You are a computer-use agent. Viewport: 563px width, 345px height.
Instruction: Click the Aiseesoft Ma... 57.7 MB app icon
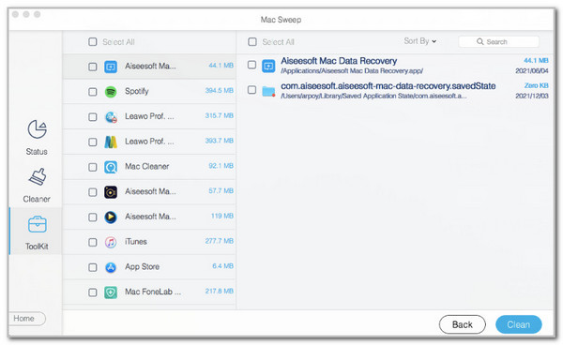111,192
